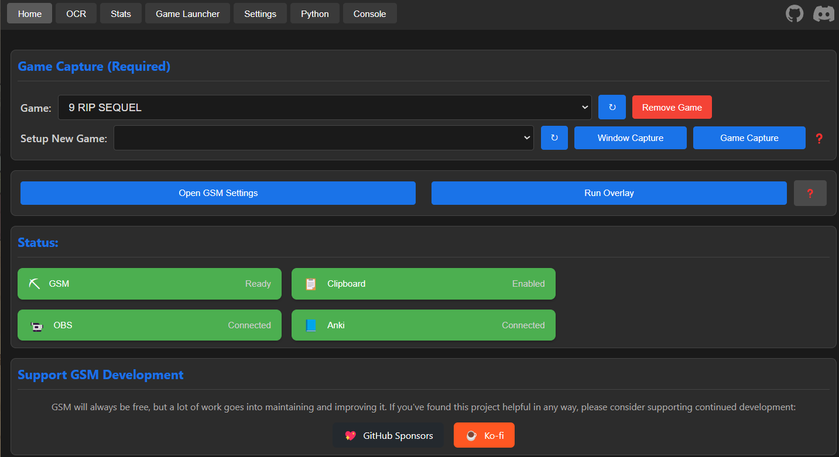Click the 'Game:' label

pos(36,108)
